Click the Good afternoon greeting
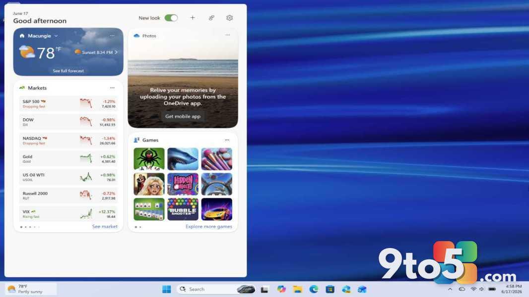 (40, 21)
